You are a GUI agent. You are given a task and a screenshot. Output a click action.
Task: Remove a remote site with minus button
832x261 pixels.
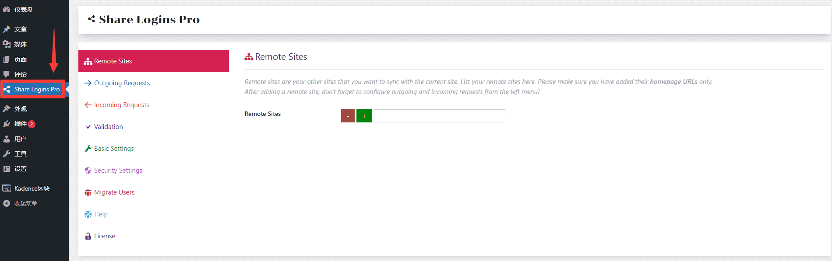tap(348, 116)
